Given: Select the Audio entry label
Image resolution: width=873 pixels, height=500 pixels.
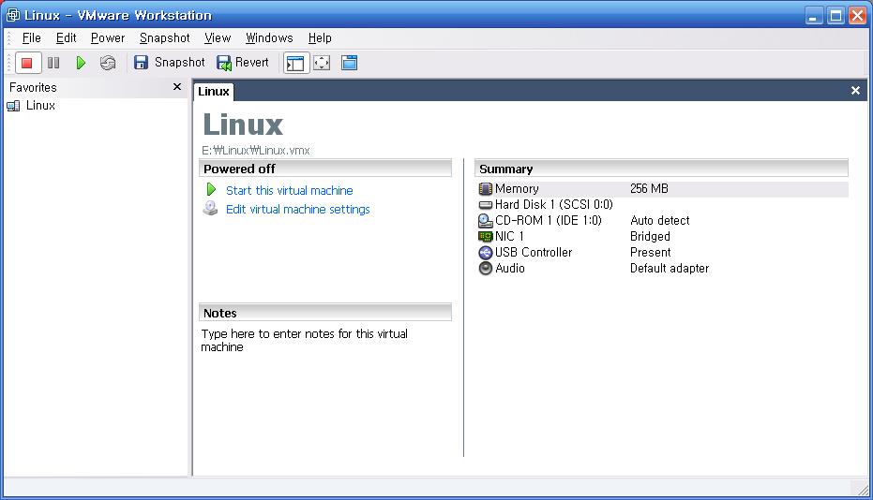Looking at the screenshot, I should 510,268.
